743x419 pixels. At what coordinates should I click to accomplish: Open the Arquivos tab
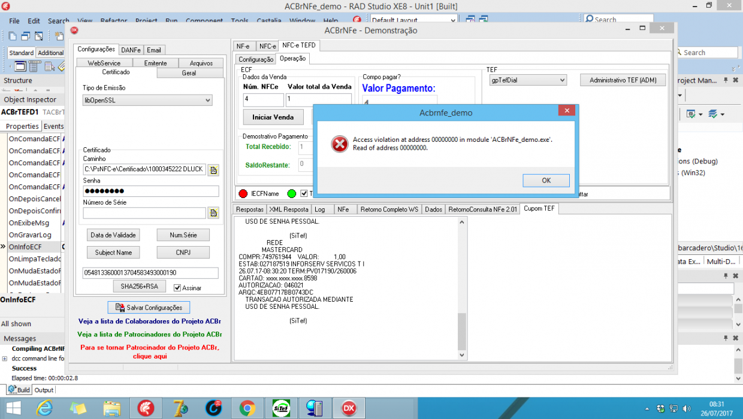tap(201, 63)
